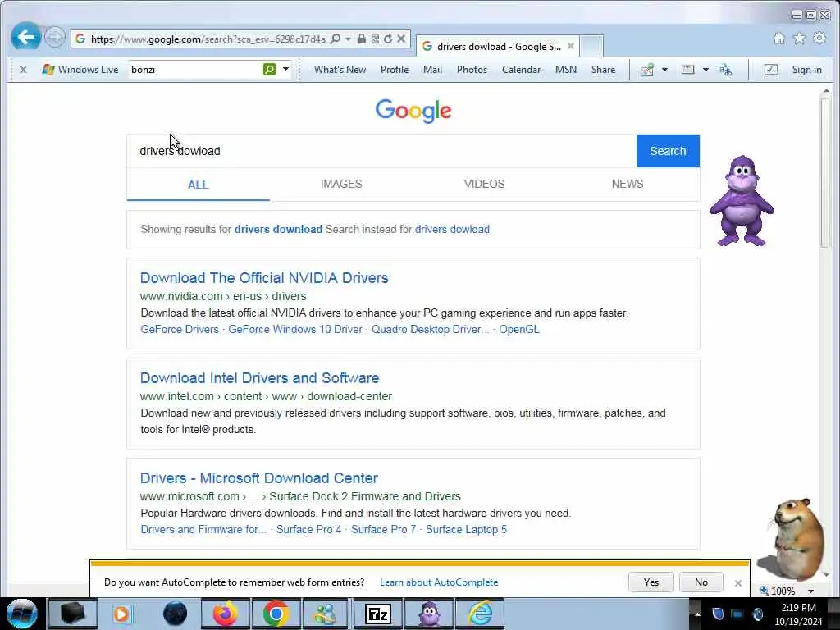The image size is (840, 630).
Task: Click the Windows Live logo button
Action: tap(80, 70)
